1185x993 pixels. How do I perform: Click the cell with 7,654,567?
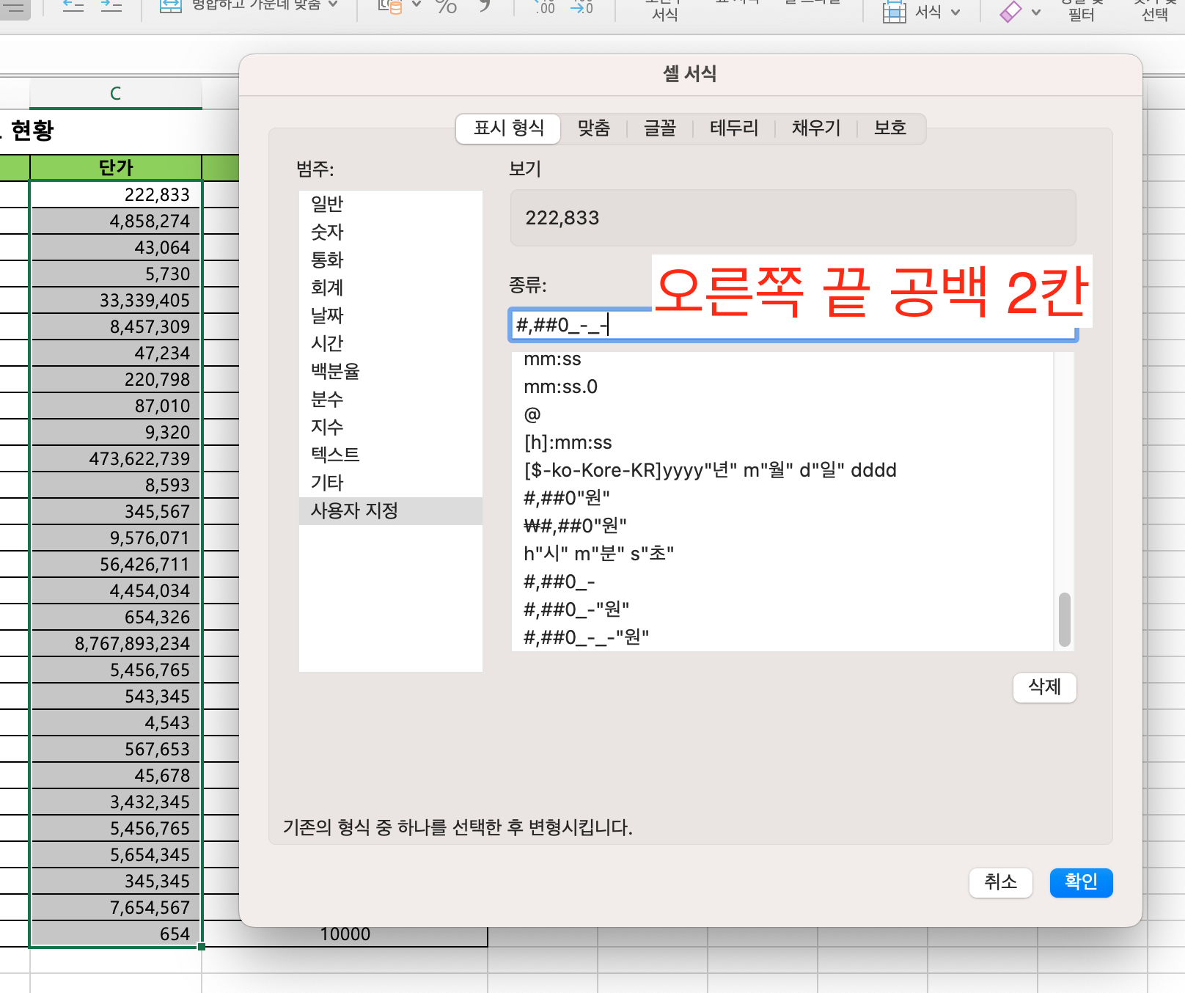116,907
